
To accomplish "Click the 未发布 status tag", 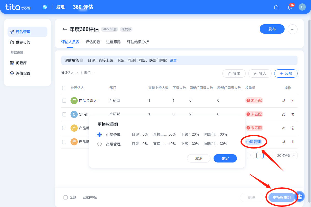I will 126,29.
